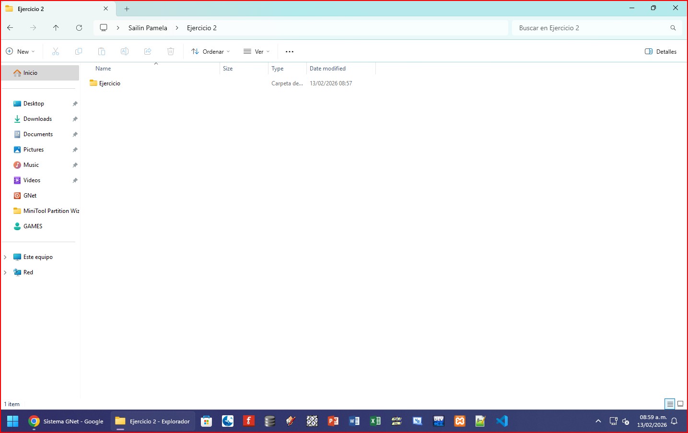Sort files by Date modified column

point(328,69)
